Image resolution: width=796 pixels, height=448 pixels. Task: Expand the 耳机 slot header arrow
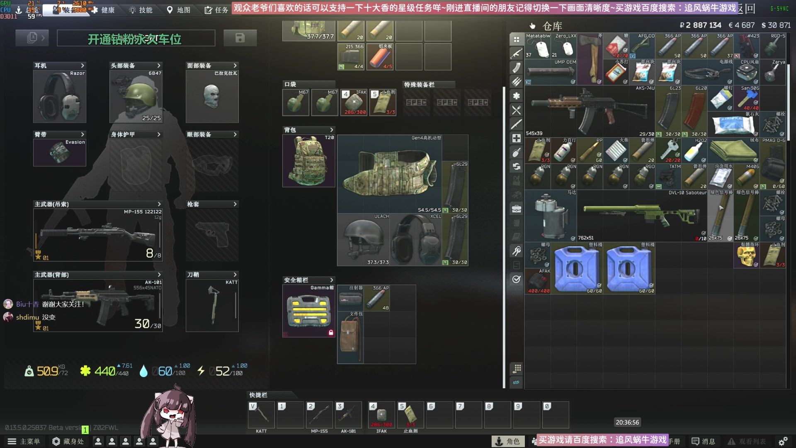tap(83, 66)
